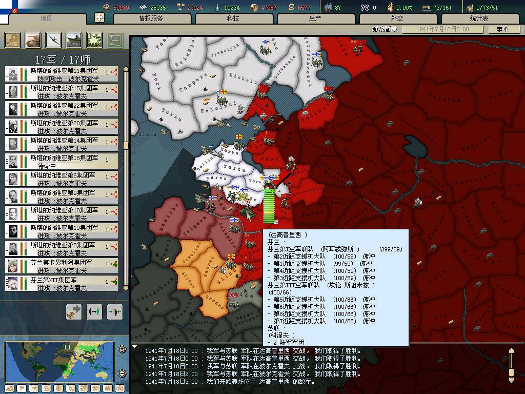The width and height of the screenshot is (525, 394).
Task: Select 芬兰第卡累利阿集团军 unit row
Action: tap(62, 266)
